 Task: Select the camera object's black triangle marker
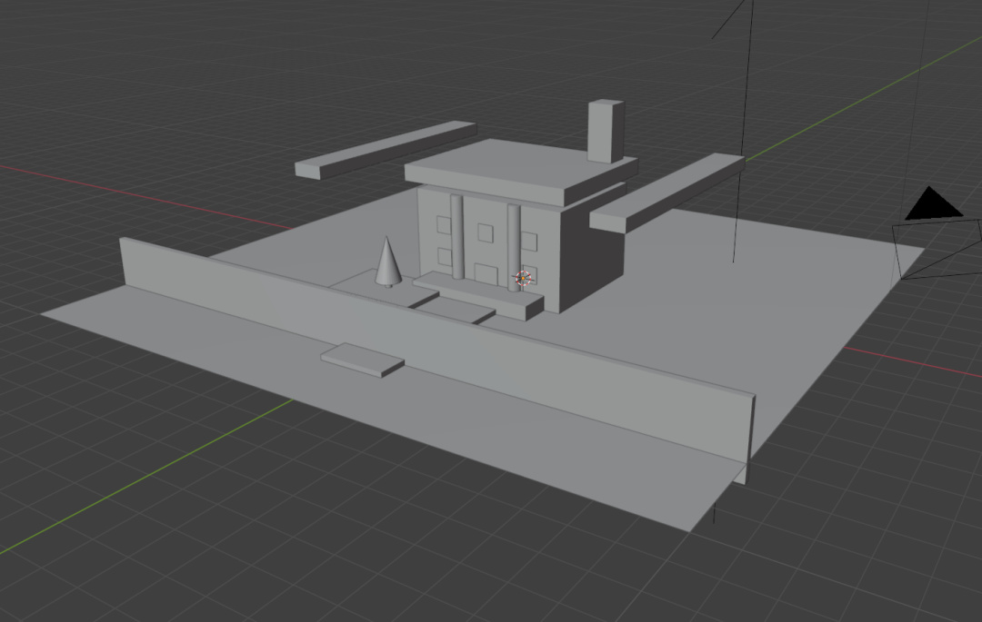[934, 203]
